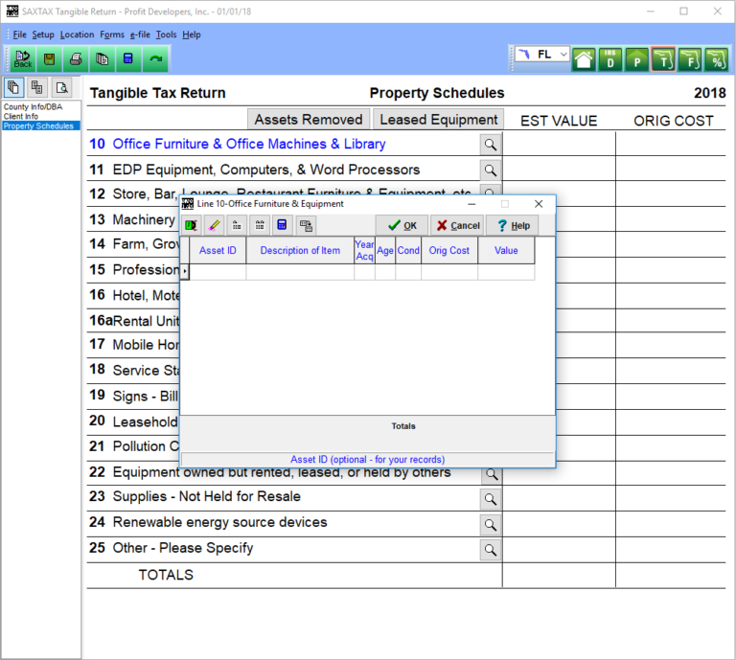Click the Florida percent icon
The image size is (736, 660).
click(716, 60)
